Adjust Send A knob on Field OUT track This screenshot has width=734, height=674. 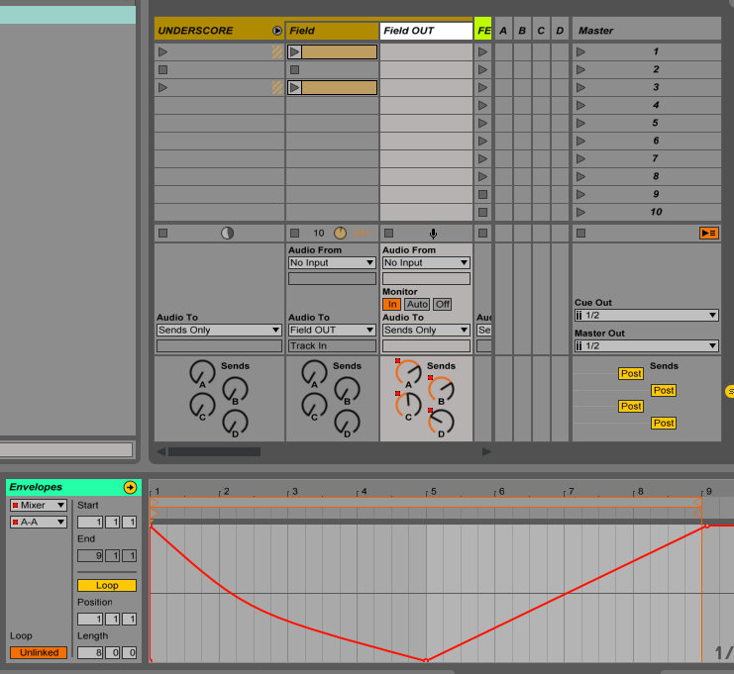click(408, 373)
